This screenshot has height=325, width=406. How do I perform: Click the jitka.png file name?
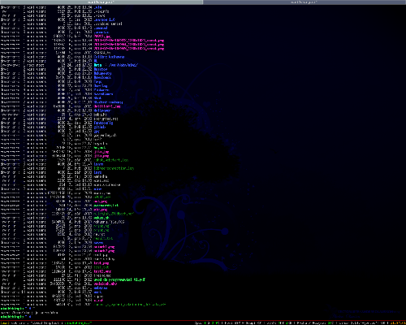[101, 156]
